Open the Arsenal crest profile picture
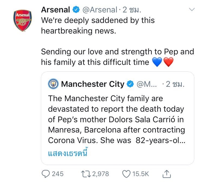Screen dimensions: 203x182 click(x=22, y=21)
